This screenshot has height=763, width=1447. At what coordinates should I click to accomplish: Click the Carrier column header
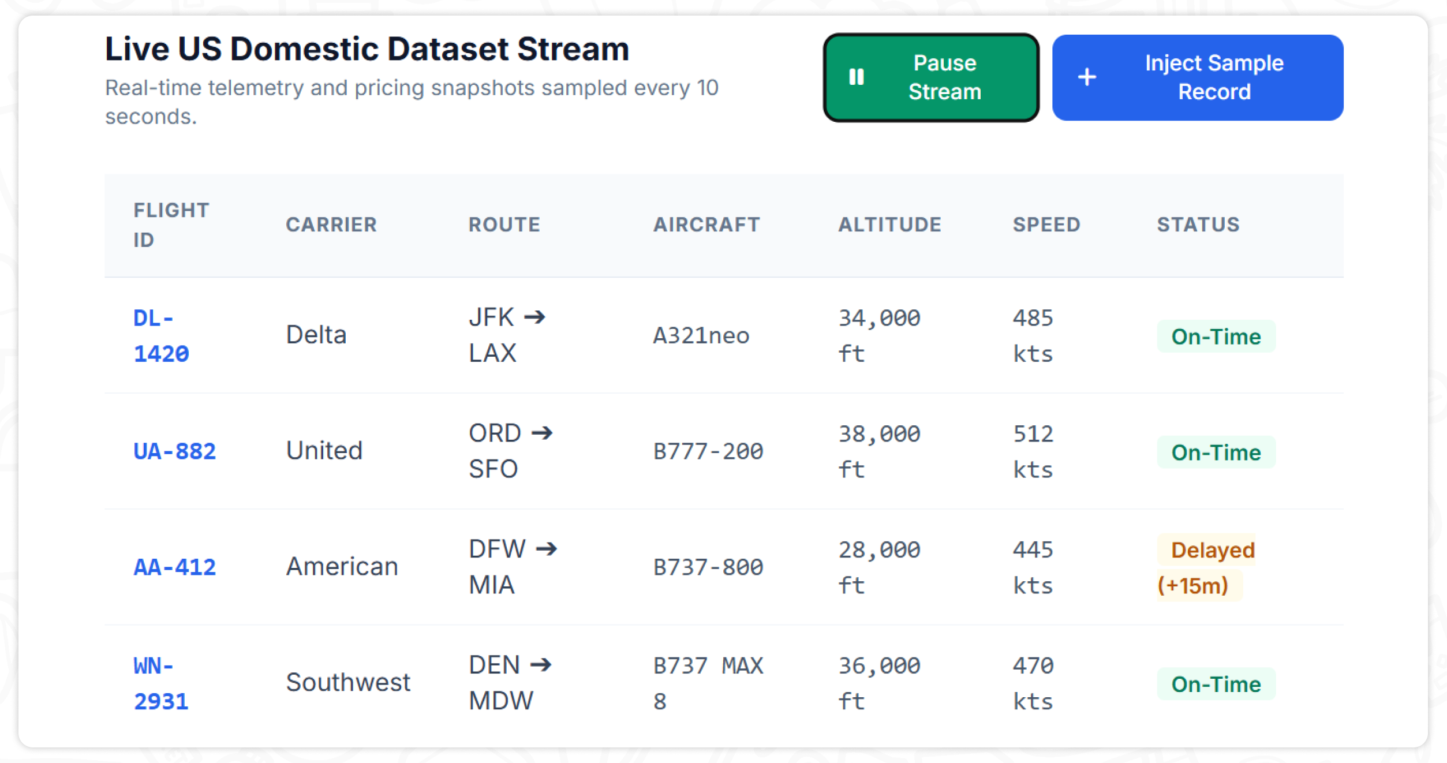[331, 225]
